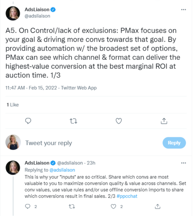193x216 pixels.
Task: Click the blue Reply button
Action: [174, 143]
